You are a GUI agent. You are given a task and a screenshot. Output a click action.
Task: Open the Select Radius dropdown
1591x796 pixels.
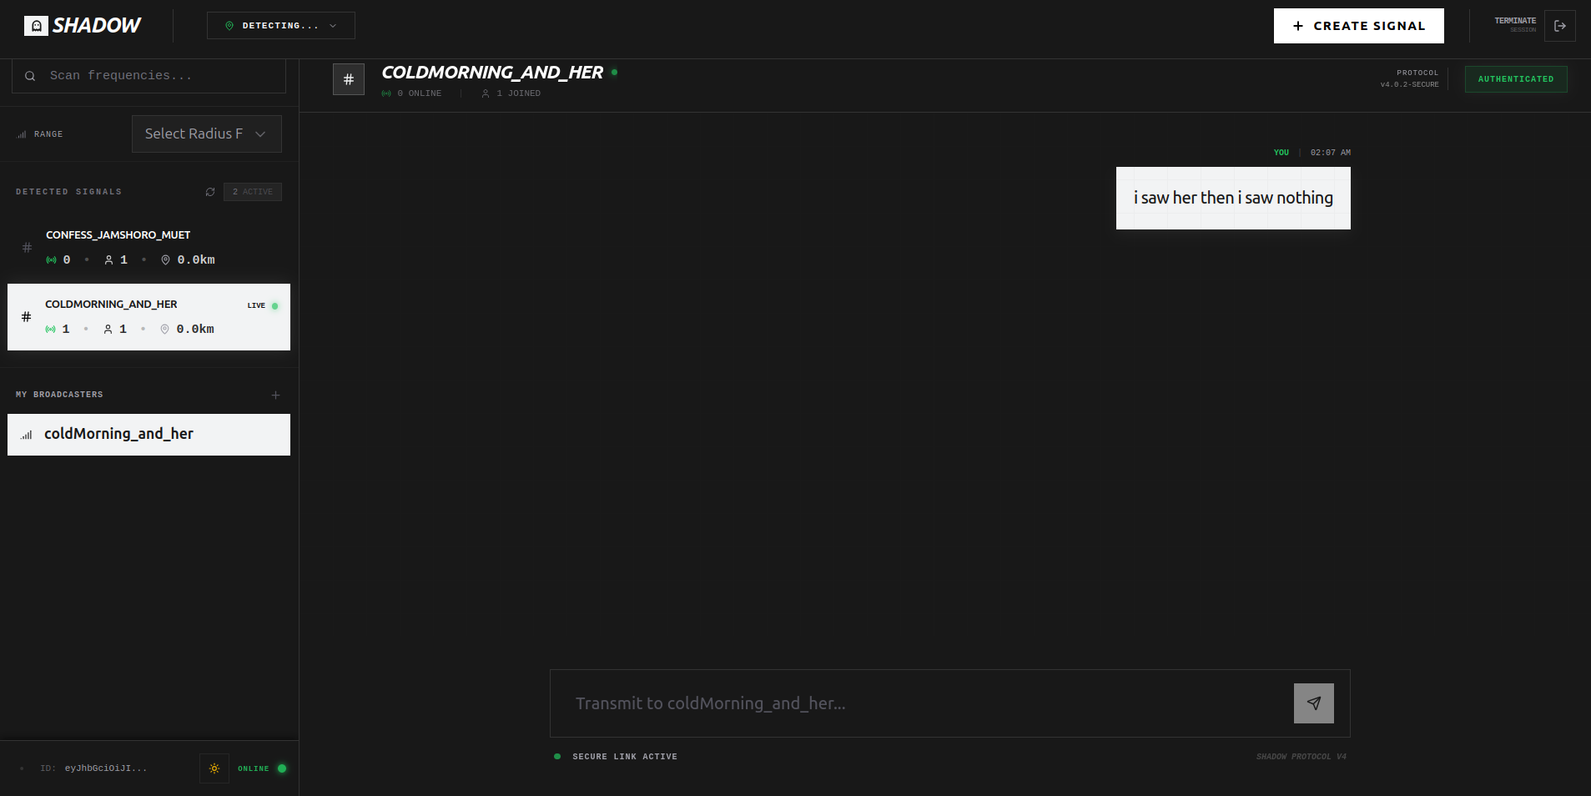click(x=206, y=134)
